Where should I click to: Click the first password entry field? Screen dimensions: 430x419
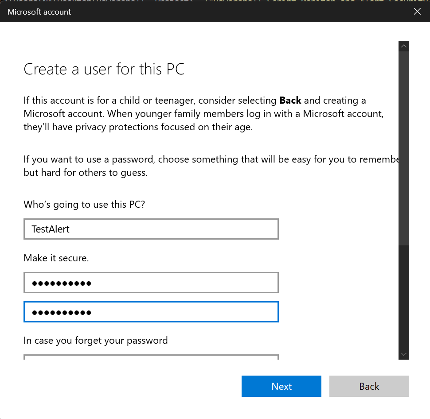pos(151,283)
